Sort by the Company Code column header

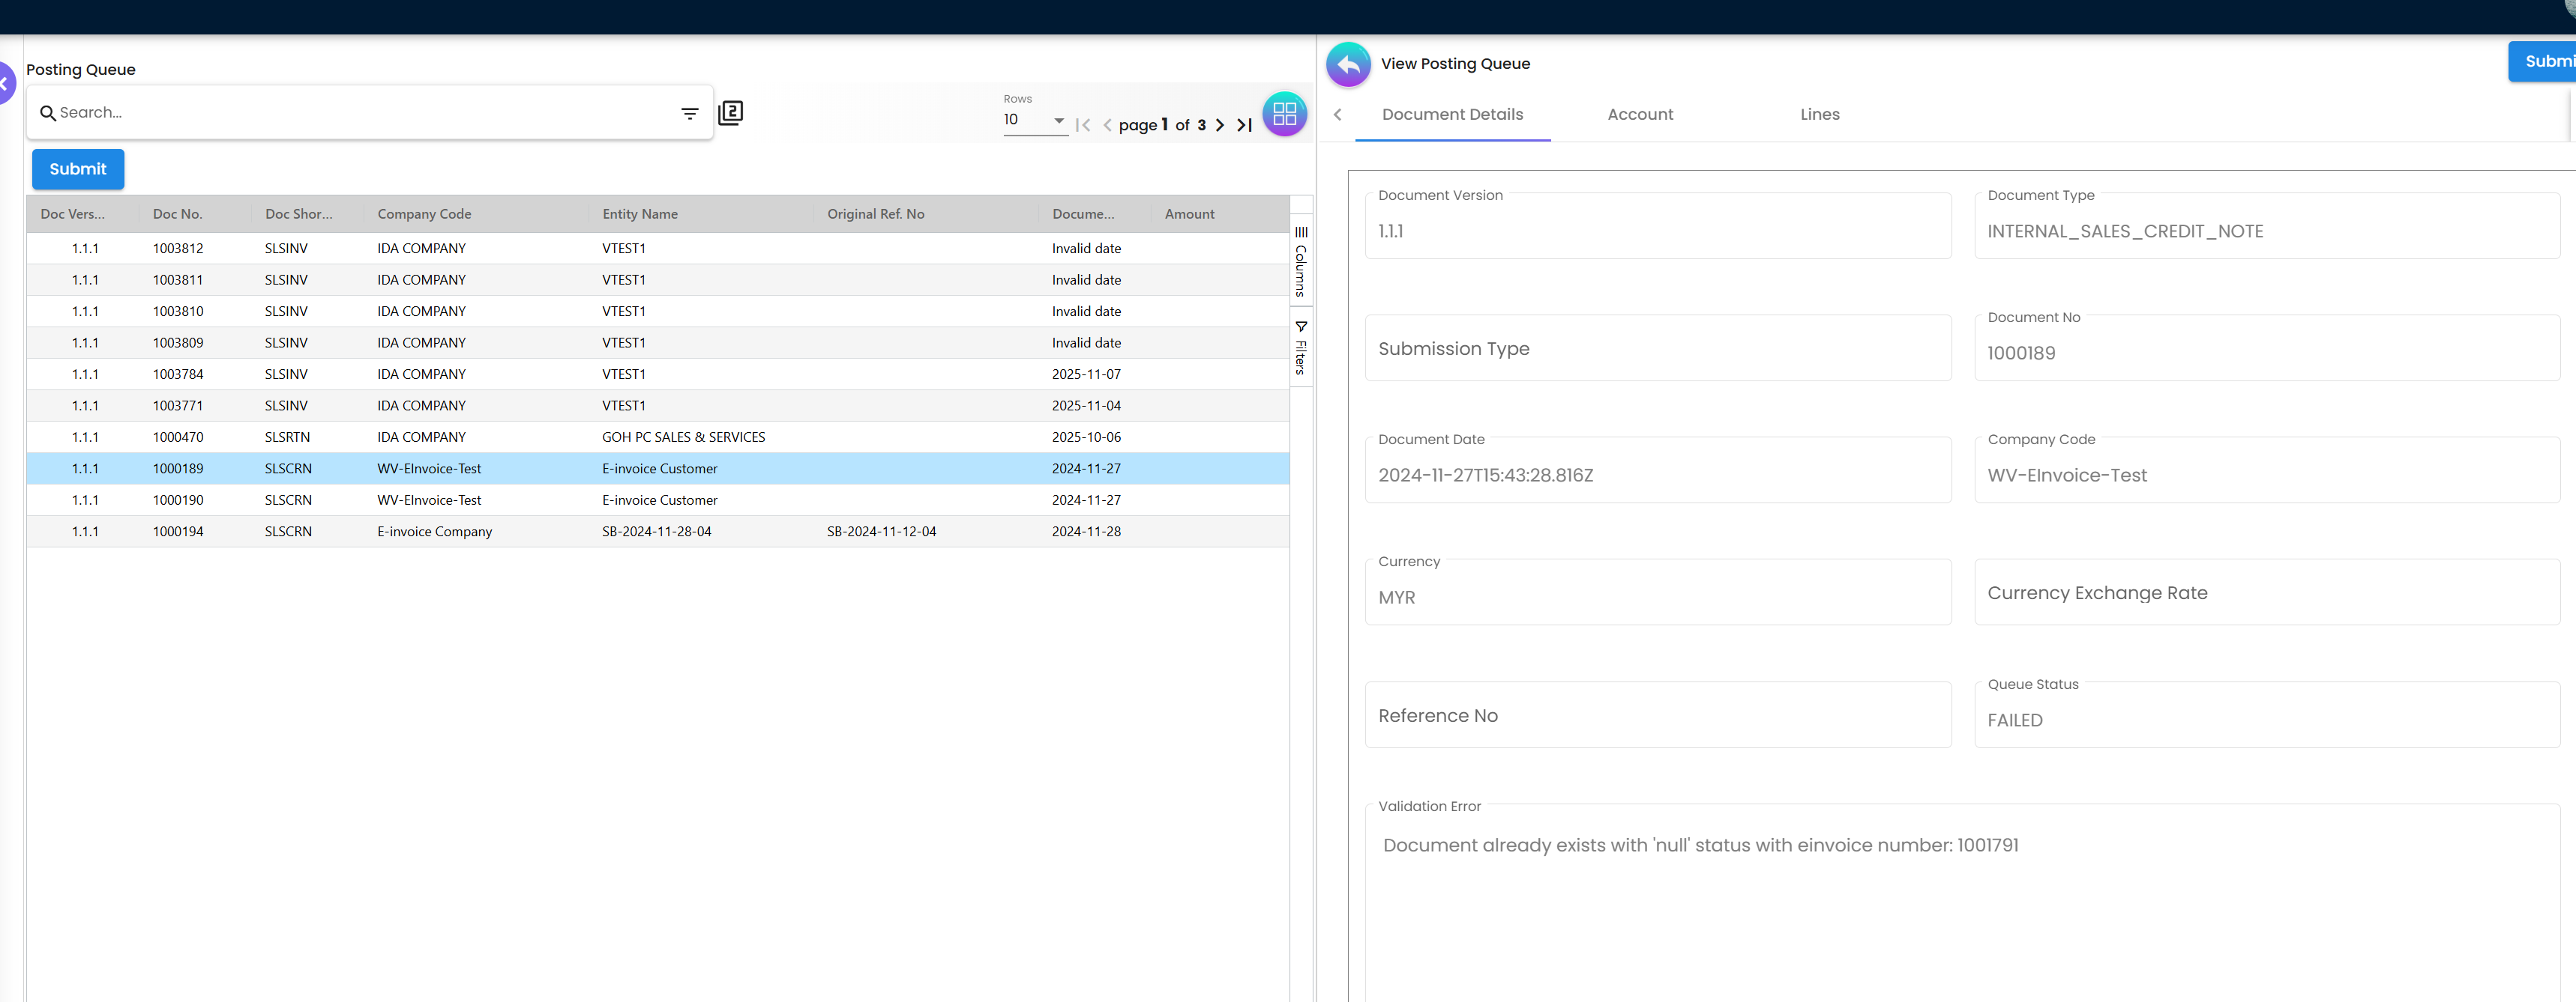pyautogui.click(x=424, y=213)
